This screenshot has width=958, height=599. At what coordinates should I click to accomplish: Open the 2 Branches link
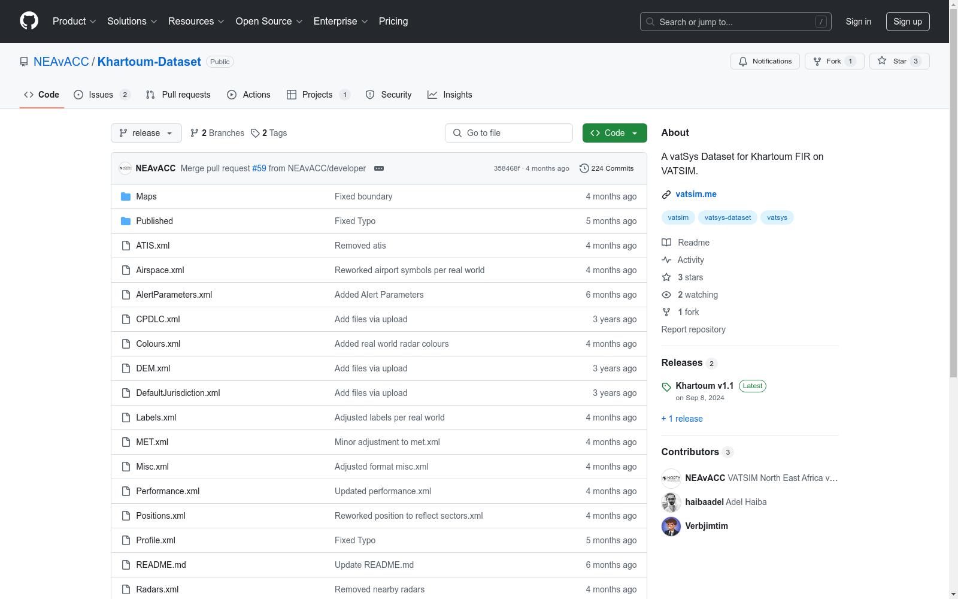point(217,133)
